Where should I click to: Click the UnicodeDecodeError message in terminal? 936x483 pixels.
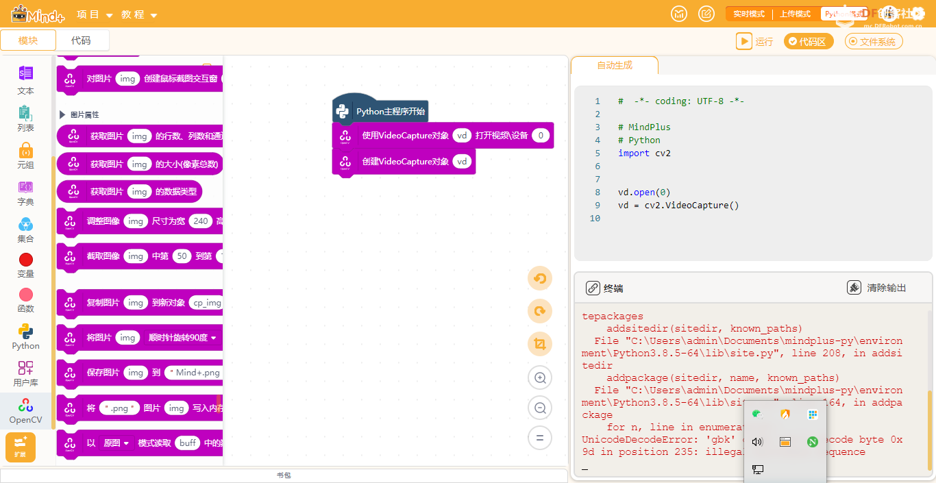pos(742,445)
